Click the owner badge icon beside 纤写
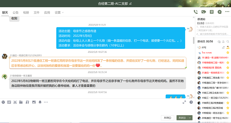Screen dimensions: 231x123 (x=228, y=48)
